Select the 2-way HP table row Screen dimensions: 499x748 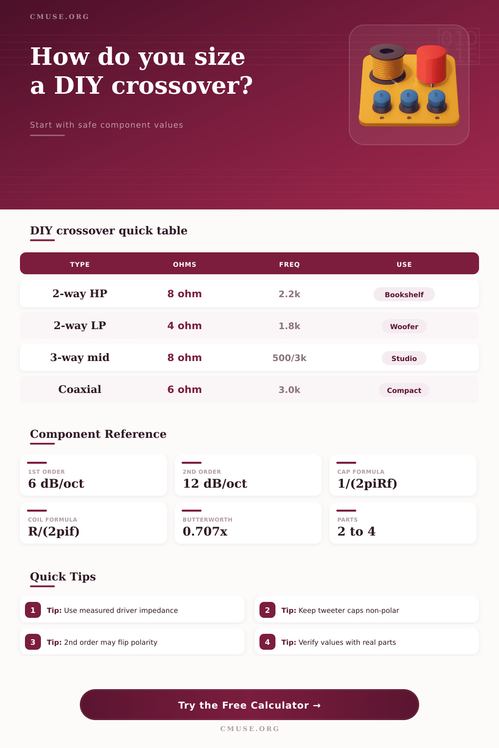pyautogui.click(x=249, y=294)
